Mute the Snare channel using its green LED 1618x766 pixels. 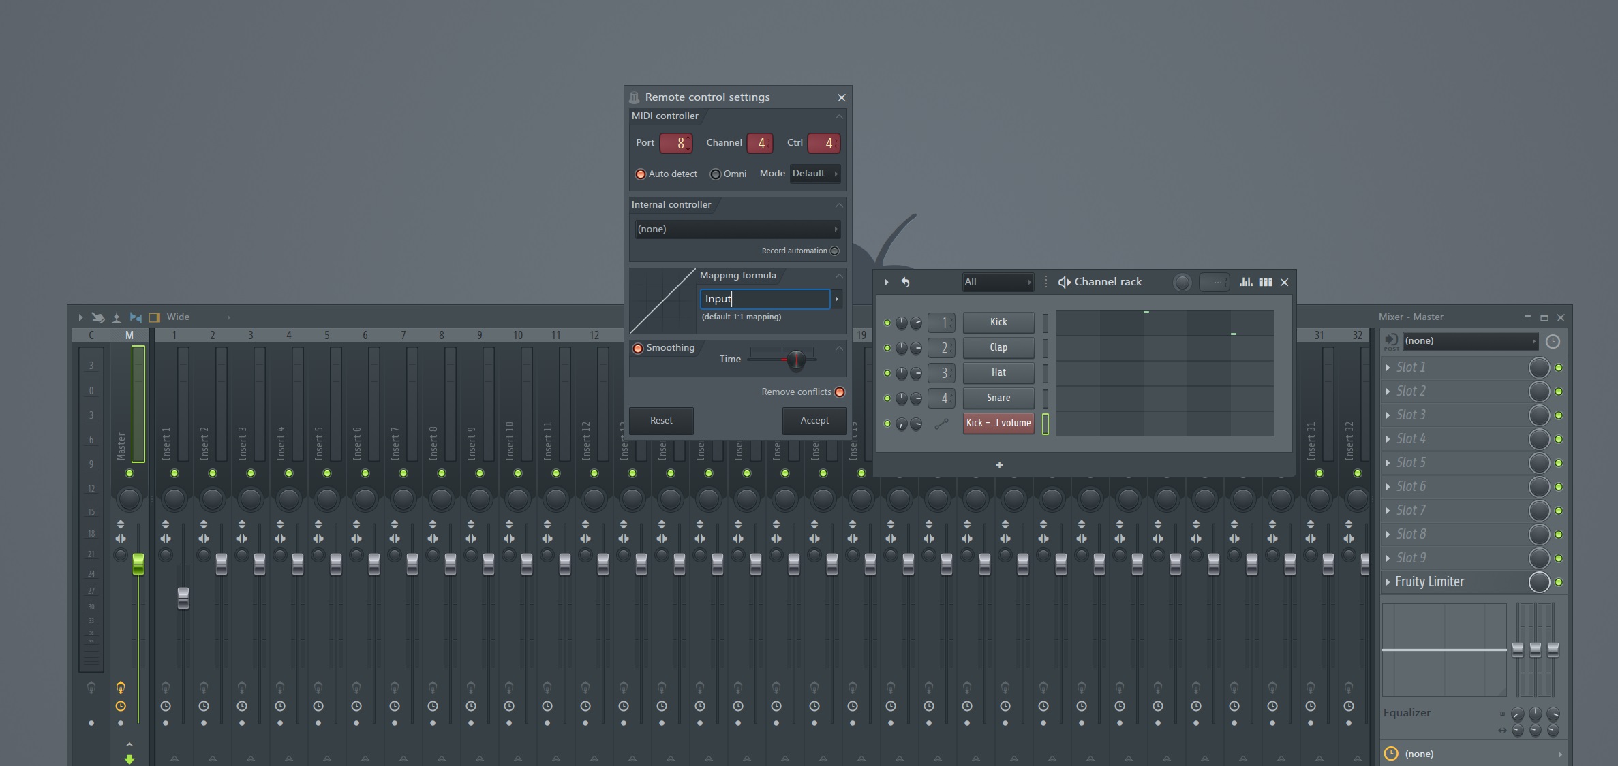(887, 398)
